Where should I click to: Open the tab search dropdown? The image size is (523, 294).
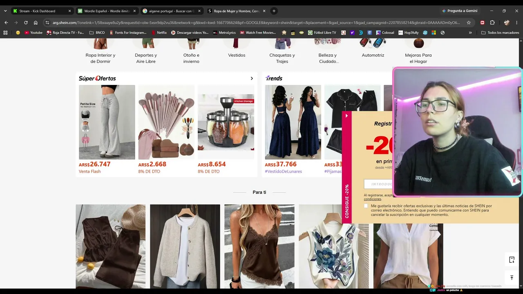point(5,11)
